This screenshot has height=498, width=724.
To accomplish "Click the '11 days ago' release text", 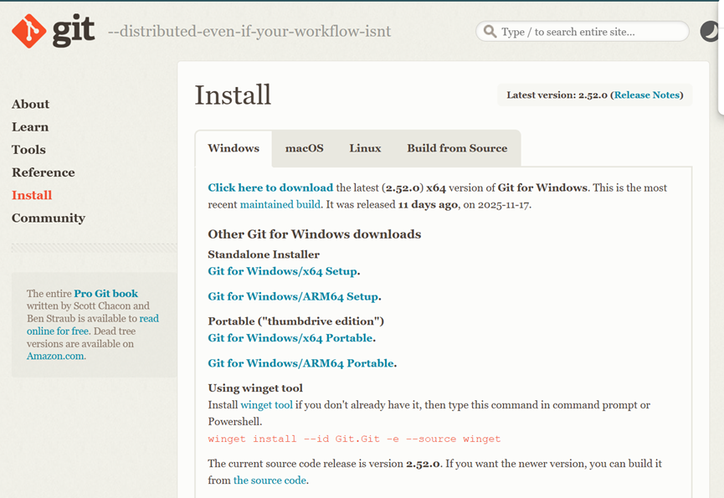I will click(x=428, y=204).
